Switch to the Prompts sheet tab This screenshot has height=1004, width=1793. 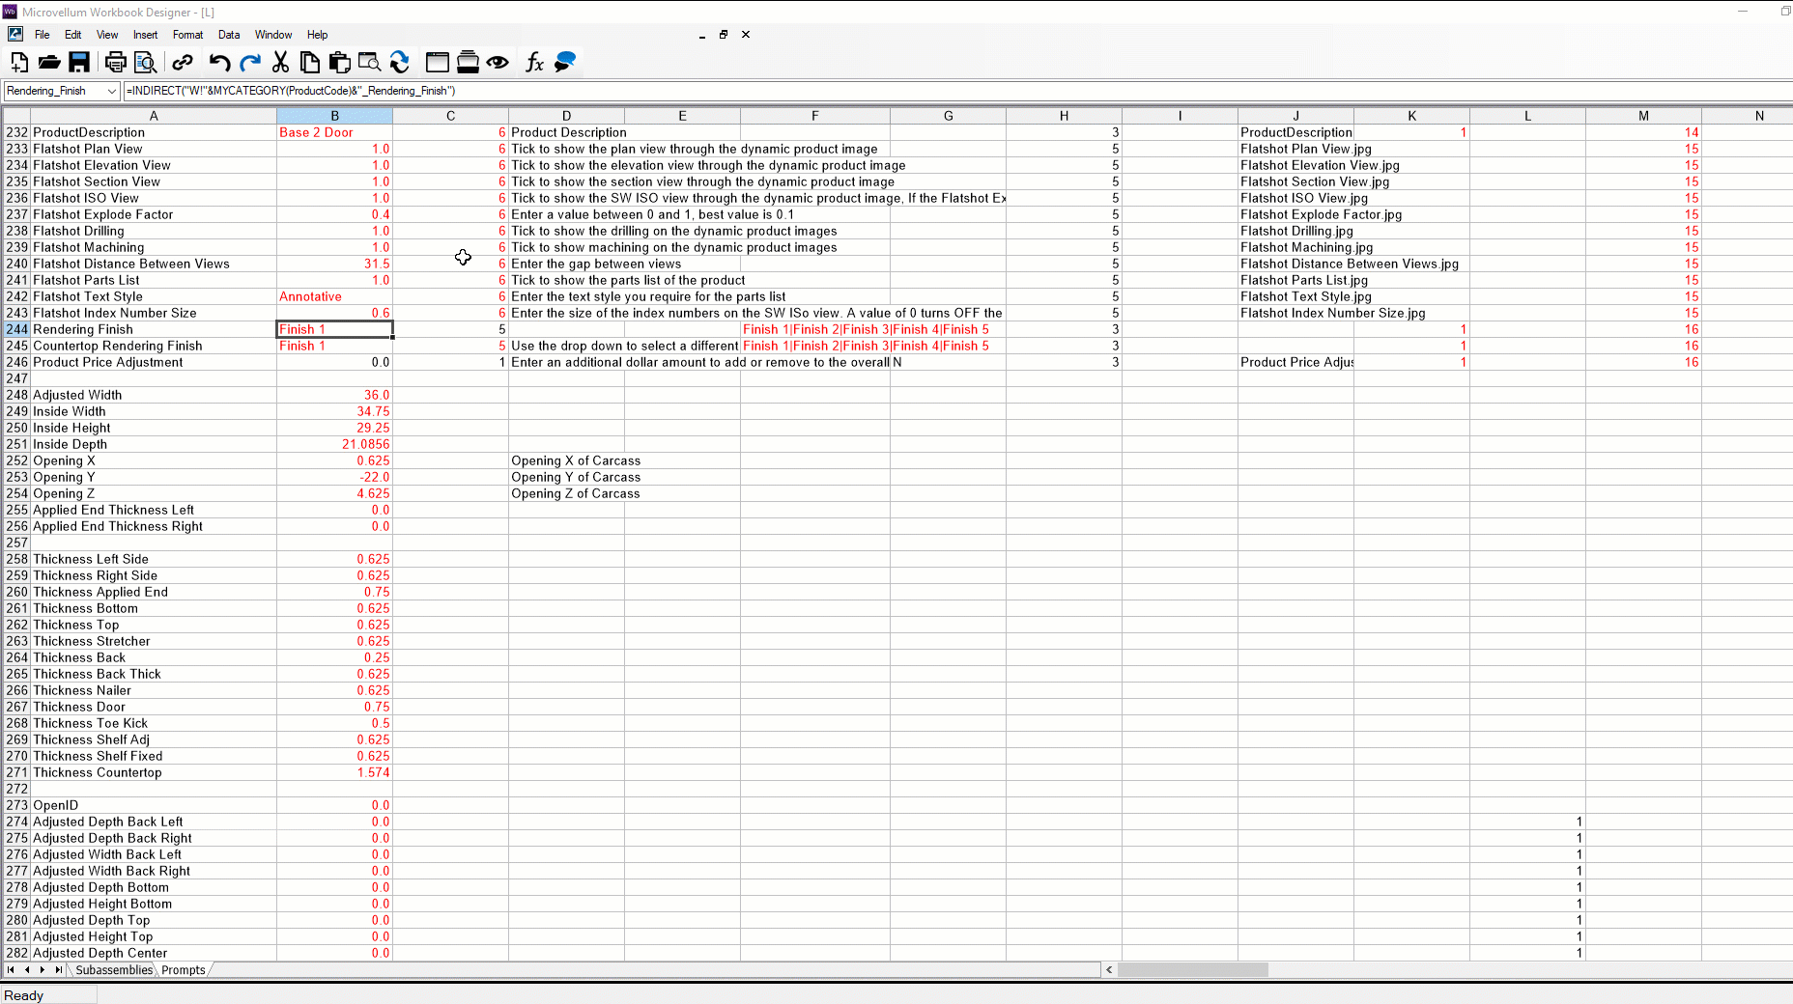(x=184, y=970)
